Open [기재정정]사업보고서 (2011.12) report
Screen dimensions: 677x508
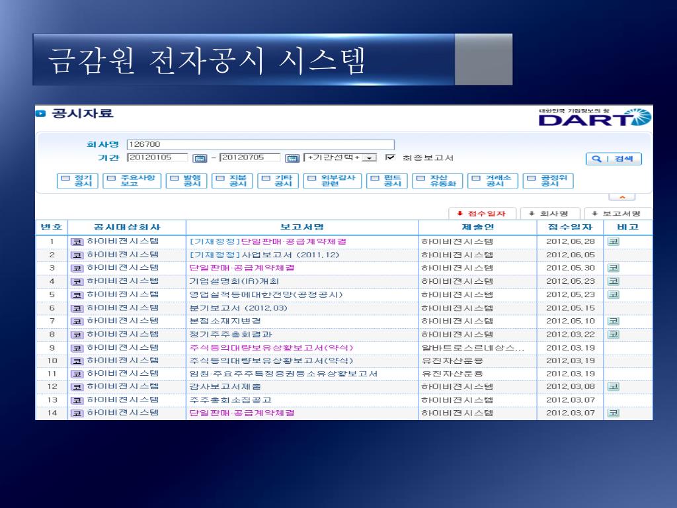(x=264, y=255)
